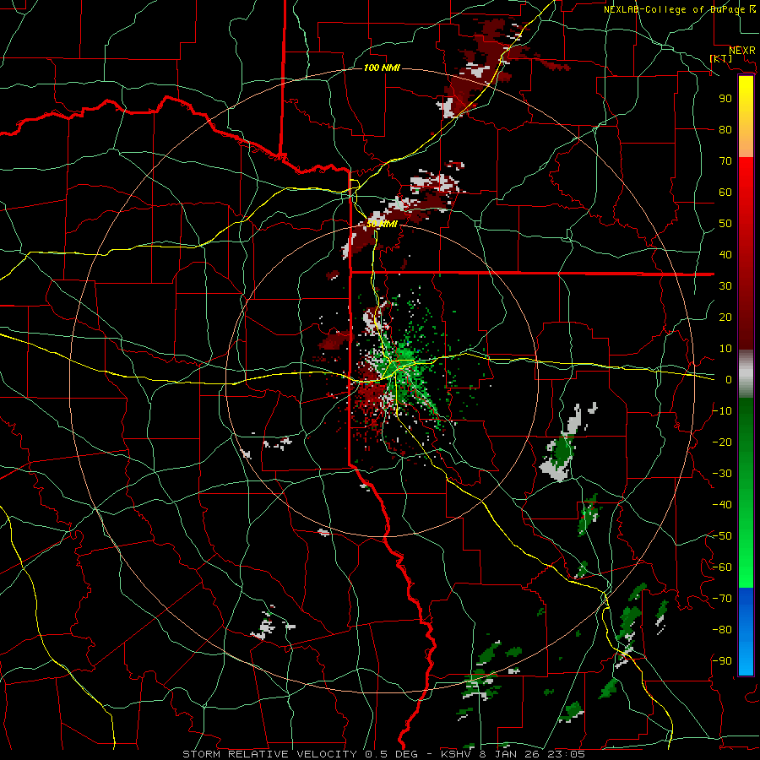Click the -80 scale value on legend
Screen dimensions: 760x760
(x=722, y=630)
